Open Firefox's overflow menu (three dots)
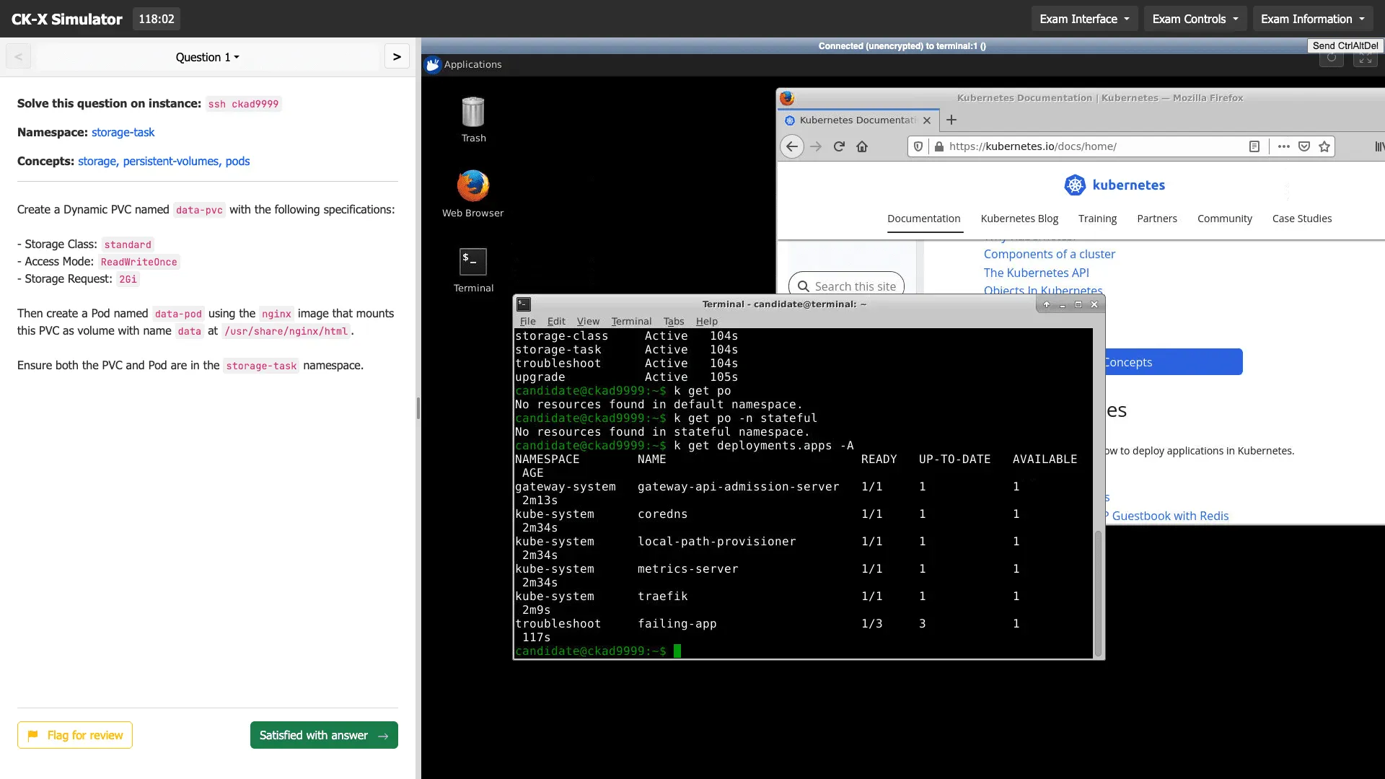 [x=1283, y=146]
